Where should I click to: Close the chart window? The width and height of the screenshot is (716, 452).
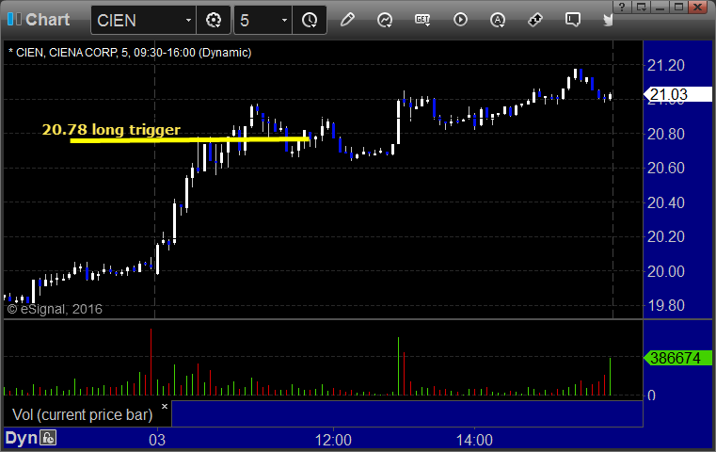[x=698, y=7]
